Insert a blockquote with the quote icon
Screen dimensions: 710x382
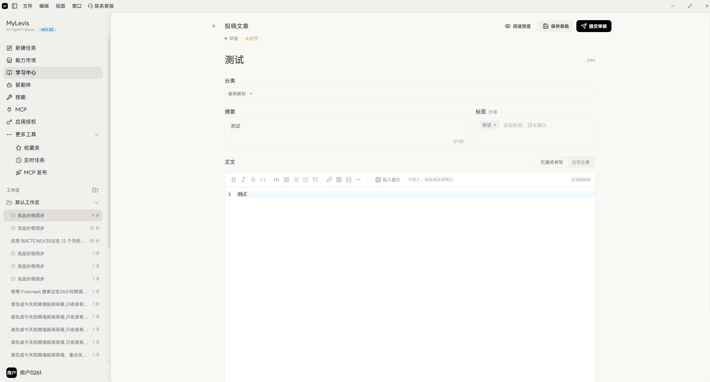coord(286,180)
